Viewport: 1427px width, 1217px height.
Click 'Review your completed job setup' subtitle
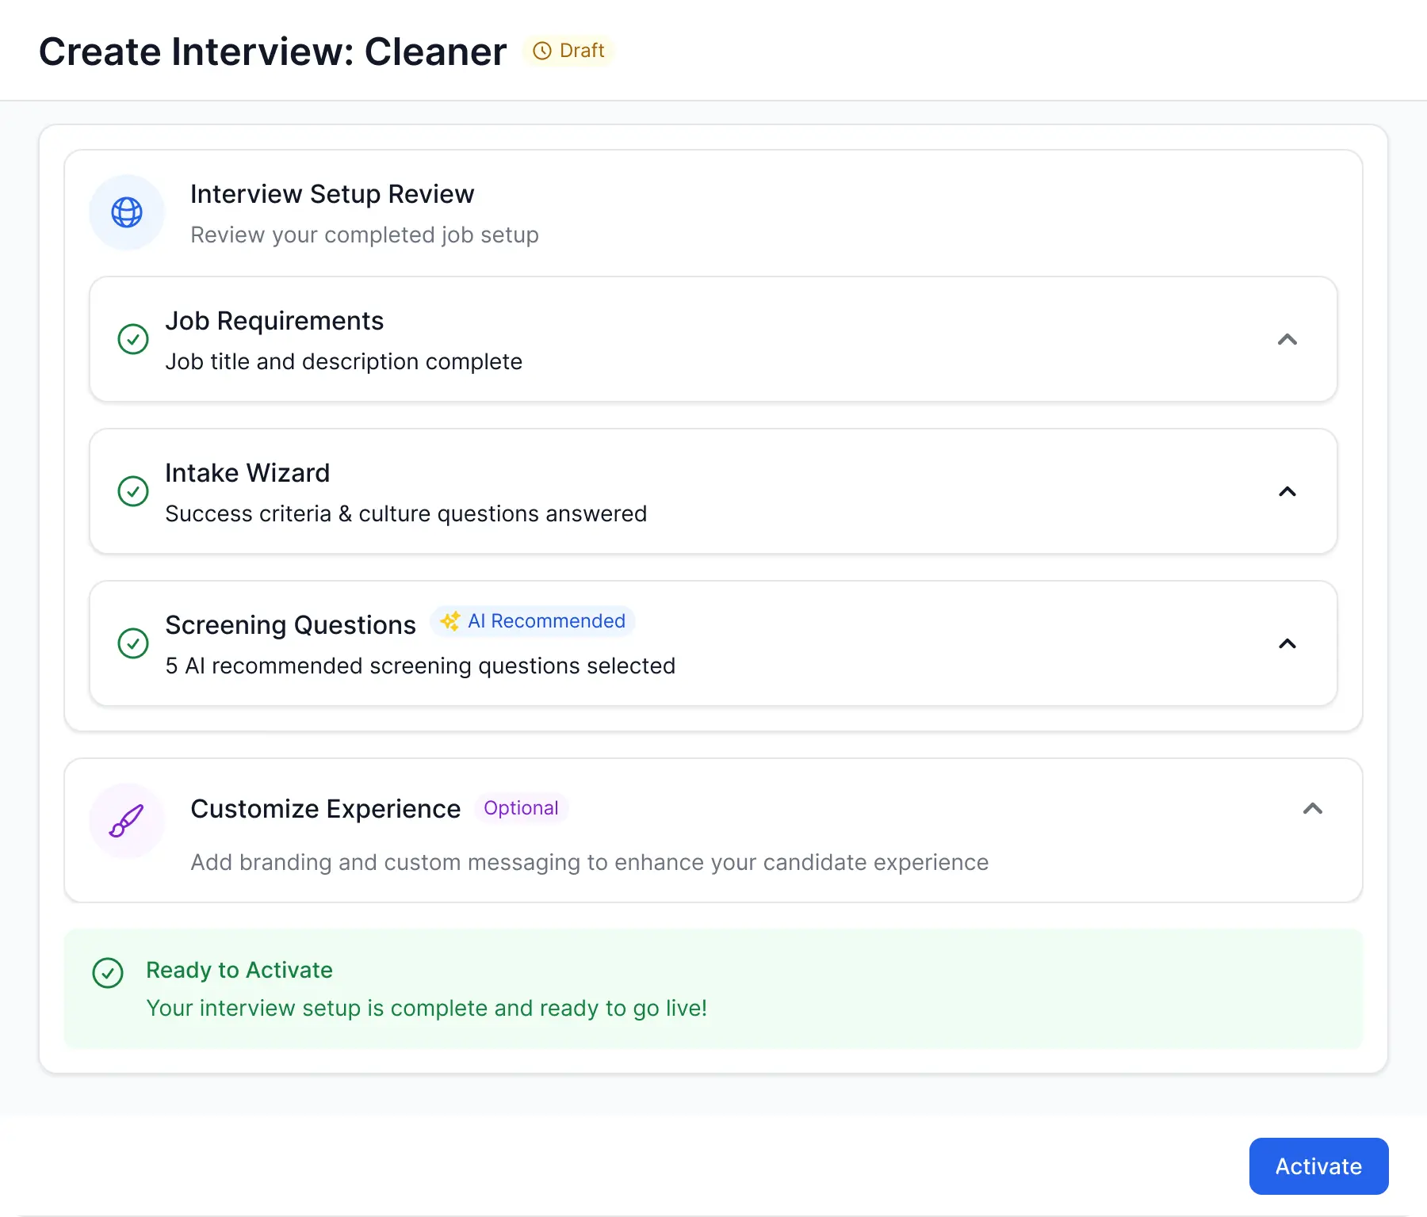click(365, 235)
